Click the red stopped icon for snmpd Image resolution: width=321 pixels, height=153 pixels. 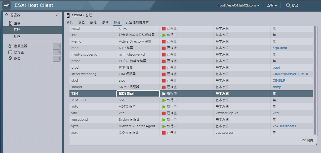coord(164,87)
